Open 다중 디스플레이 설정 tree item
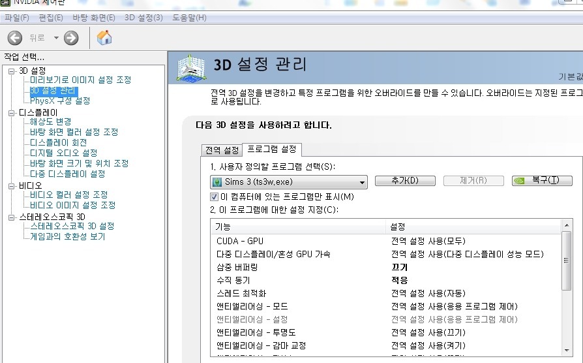The image size is (583, 363). [67, 174]
